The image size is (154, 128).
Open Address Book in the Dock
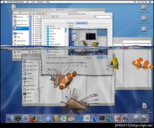tap(56, 118)
